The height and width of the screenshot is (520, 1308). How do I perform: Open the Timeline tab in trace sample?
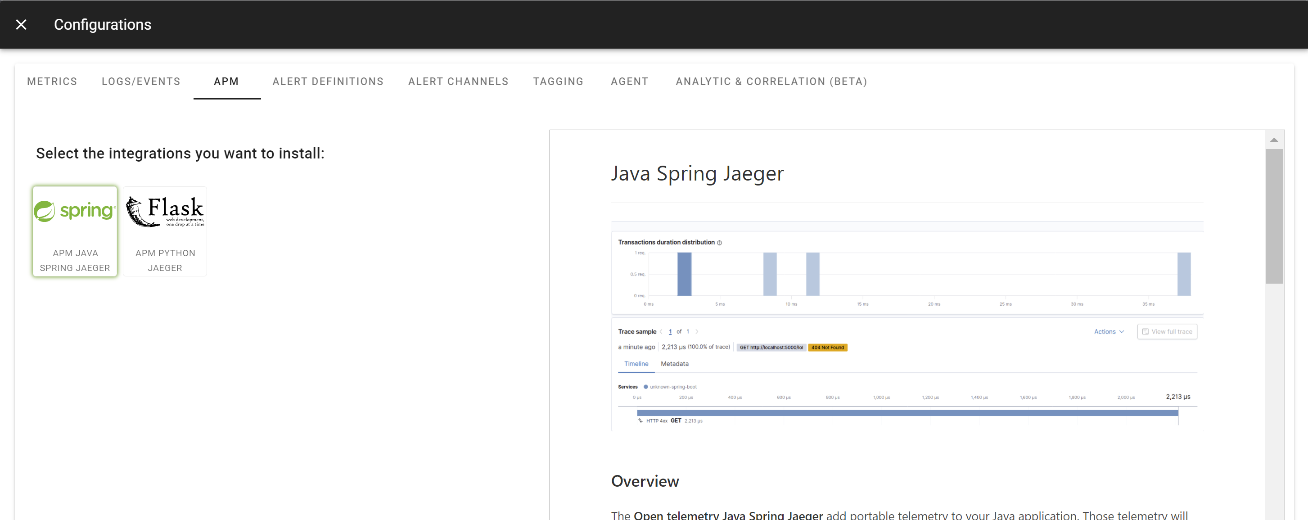point(636,364)
